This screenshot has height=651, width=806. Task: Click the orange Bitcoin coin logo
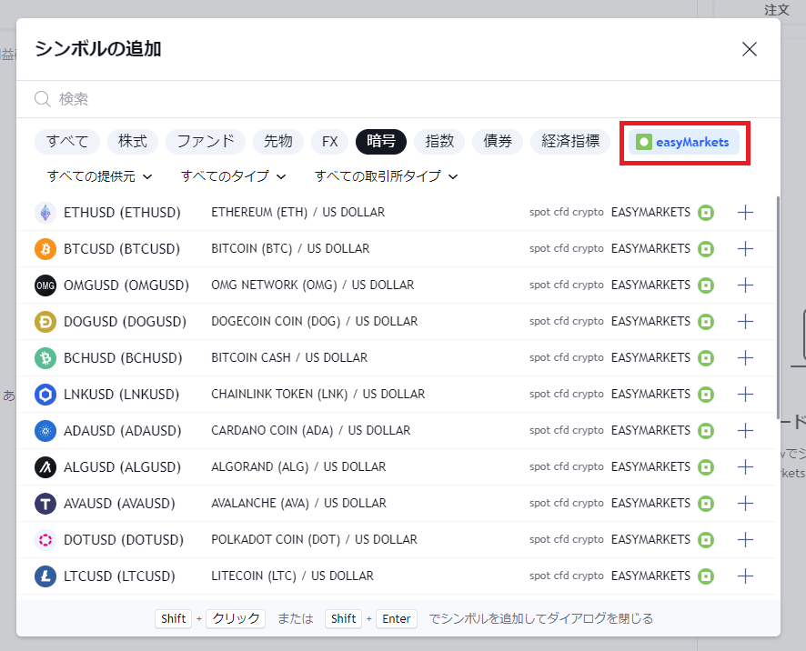[45, 249]
